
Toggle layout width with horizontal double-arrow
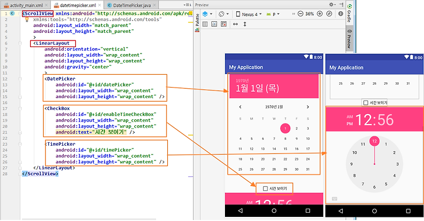(x=235, y=24)
